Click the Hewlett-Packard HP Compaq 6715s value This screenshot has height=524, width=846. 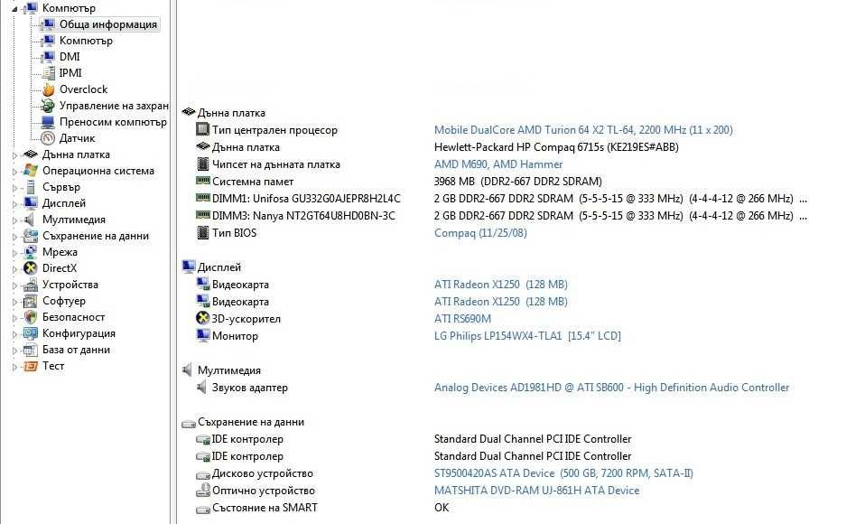coord(556,147)
